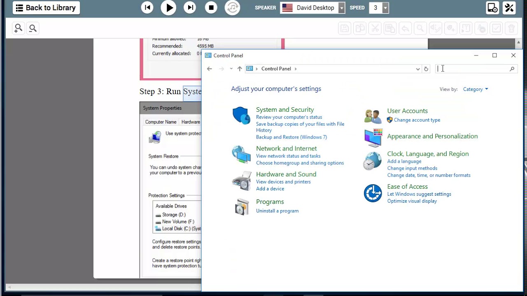
Task: Click Change account type link
Action: pyautogui.click(x=417, y=120)
